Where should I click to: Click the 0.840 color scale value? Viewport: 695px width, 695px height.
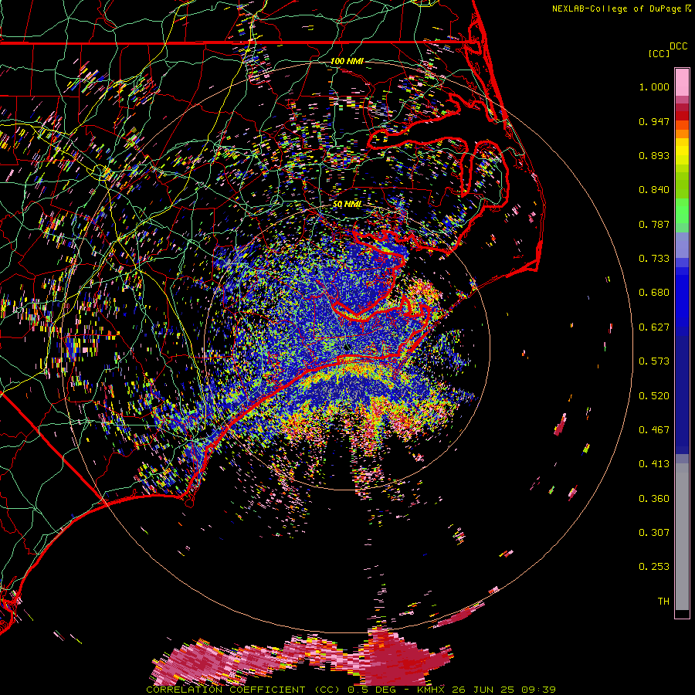654,190
